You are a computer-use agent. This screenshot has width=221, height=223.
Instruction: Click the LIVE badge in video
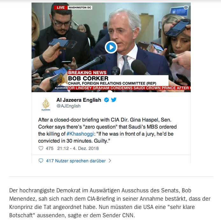coord(61,8)
